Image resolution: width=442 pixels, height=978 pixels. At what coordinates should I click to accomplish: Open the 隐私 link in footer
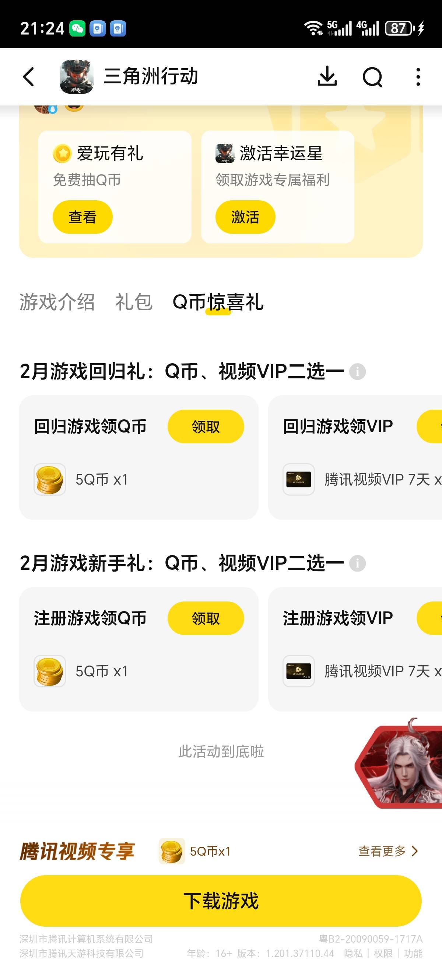click(x=353, y=953)
